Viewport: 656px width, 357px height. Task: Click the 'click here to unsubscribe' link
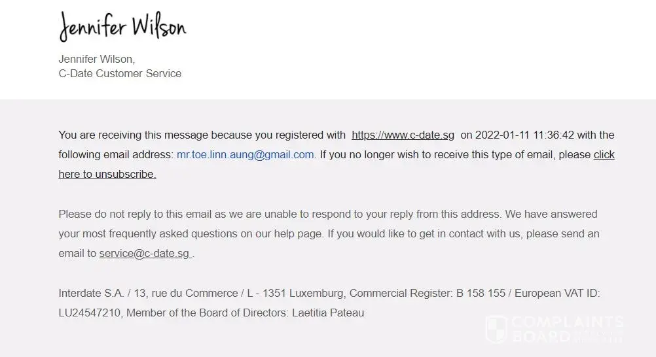107,175
